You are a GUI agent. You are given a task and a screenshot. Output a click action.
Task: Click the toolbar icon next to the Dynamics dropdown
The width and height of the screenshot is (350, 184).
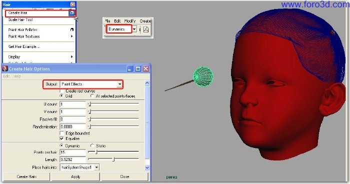pos(146,29)
